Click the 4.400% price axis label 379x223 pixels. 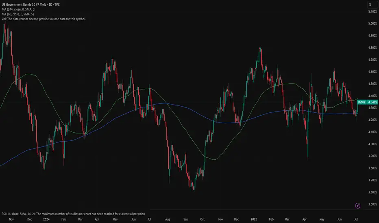click(x=372, y=96)
